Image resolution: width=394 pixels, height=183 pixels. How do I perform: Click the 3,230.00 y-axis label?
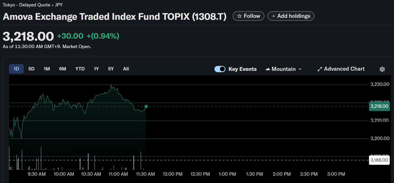point(379,84)
